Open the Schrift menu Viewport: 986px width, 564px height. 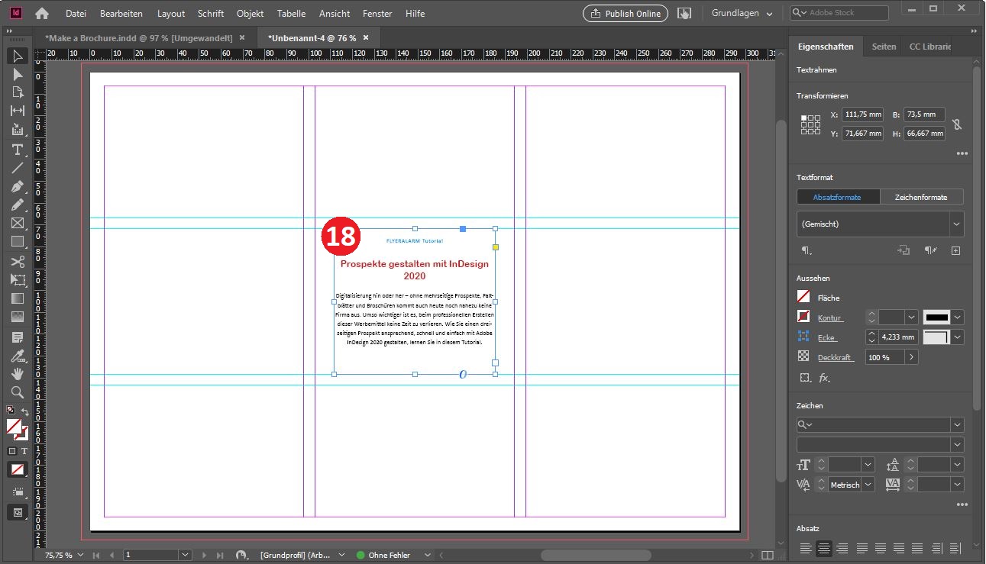pos(210,14)
